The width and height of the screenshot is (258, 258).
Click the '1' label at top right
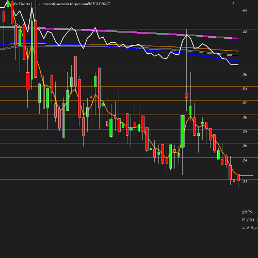click(233, 4)
